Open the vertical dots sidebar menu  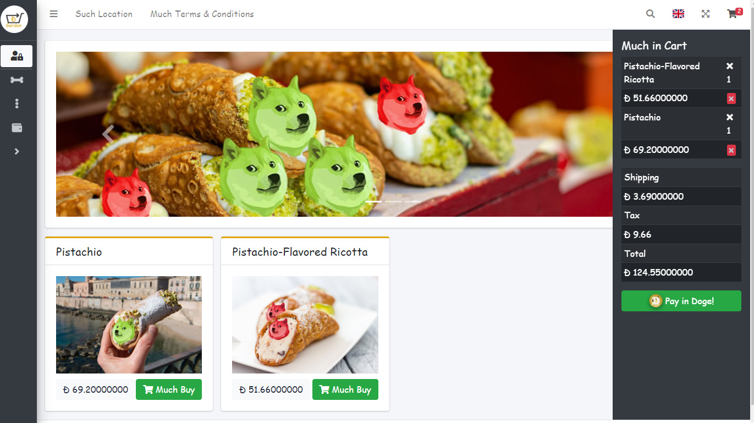point(17,103)
